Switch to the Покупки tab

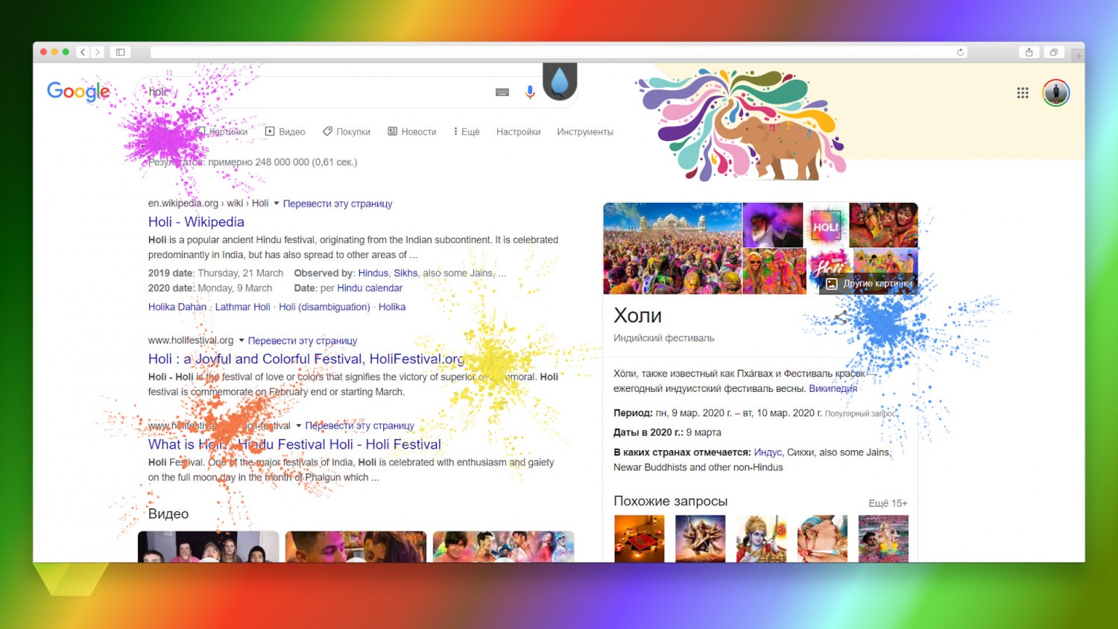(x=347, y=132)
